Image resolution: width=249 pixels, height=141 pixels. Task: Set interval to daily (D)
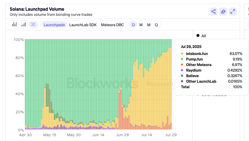coord(133,25)
